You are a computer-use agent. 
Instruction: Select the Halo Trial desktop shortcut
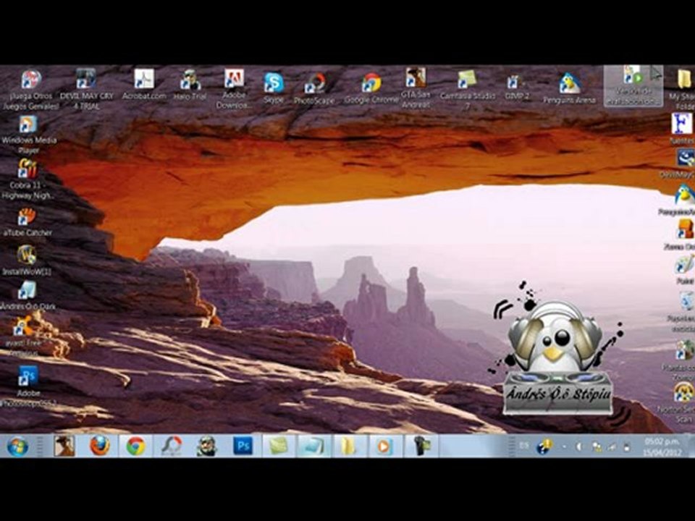[x=190, y=85]
